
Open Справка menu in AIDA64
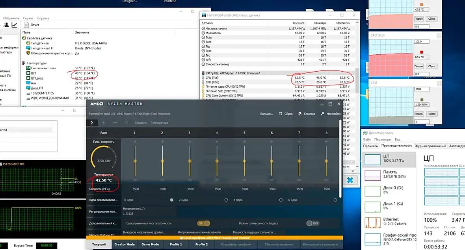point(43,18)
